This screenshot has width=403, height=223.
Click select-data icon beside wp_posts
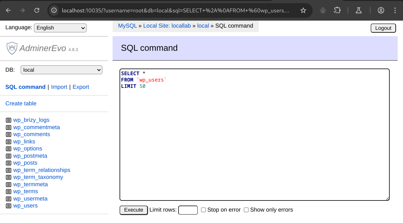pos(9,163)
